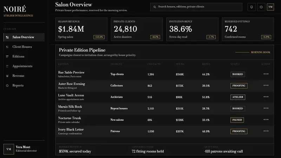Open the history clock icon button
Image resolution: width=281 pixels, height=158 pixels.
(261, 7)
